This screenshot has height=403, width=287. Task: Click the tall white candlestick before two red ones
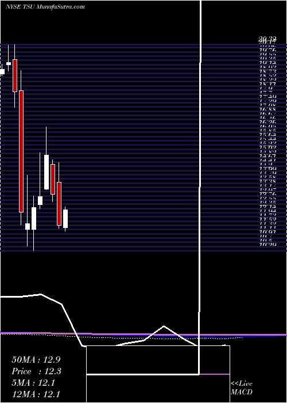click(46, 172)
